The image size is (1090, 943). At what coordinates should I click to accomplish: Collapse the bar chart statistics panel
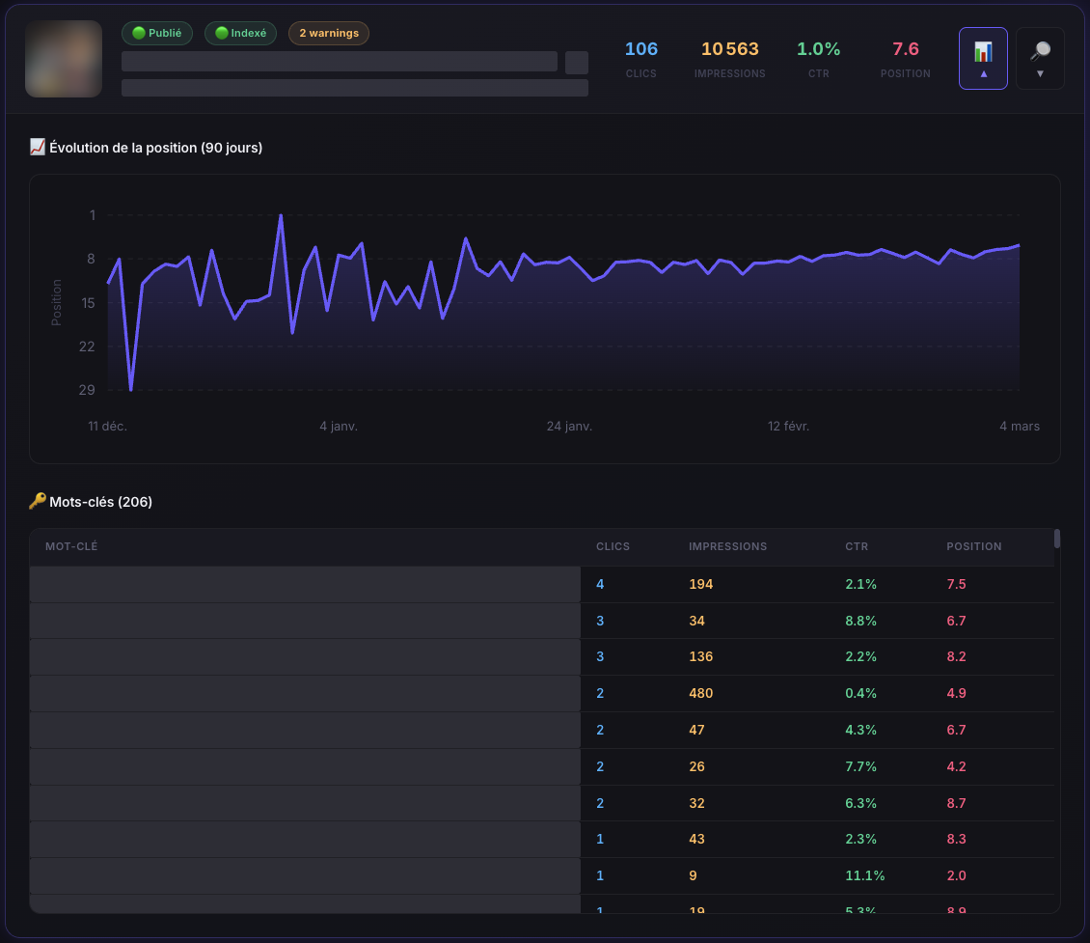[983, 58]
